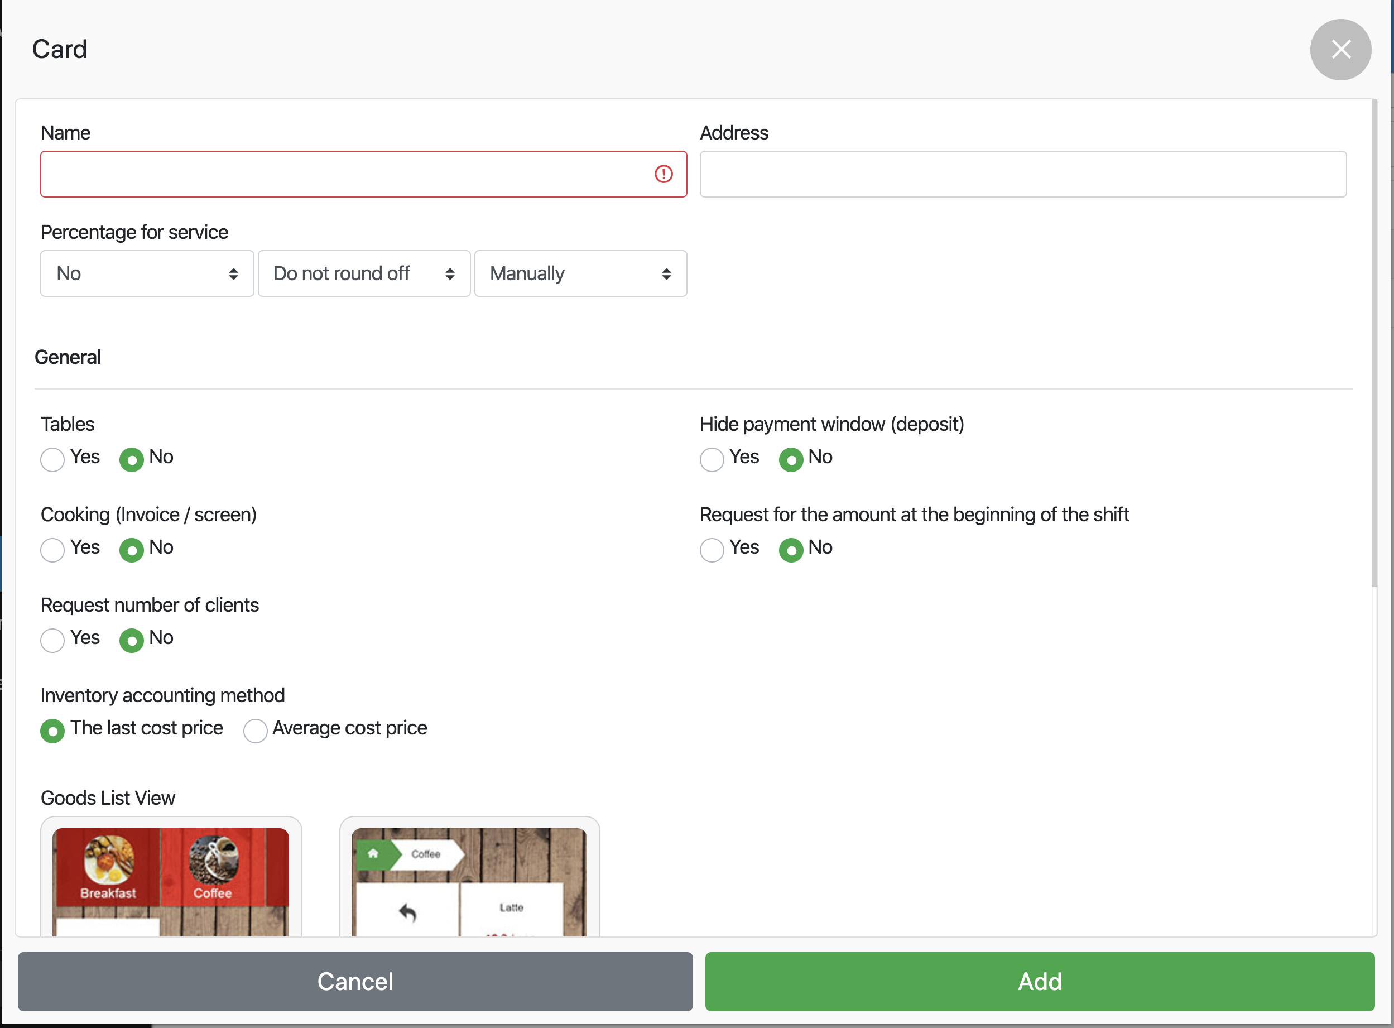Choose Average cost price accounting method
1394x1028 pixels.
coord(255,731)
